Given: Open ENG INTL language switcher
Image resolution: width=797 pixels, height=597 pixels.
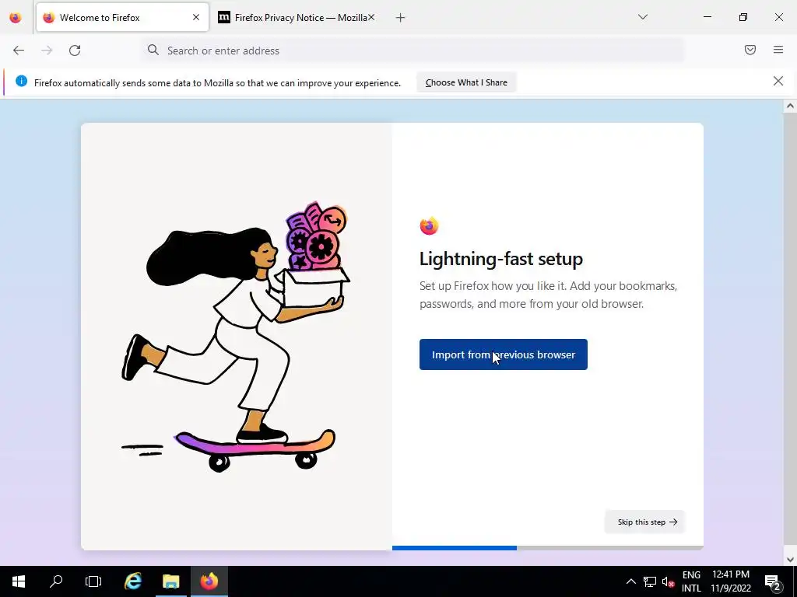Looking at the screenshot, I should (691, 581).
